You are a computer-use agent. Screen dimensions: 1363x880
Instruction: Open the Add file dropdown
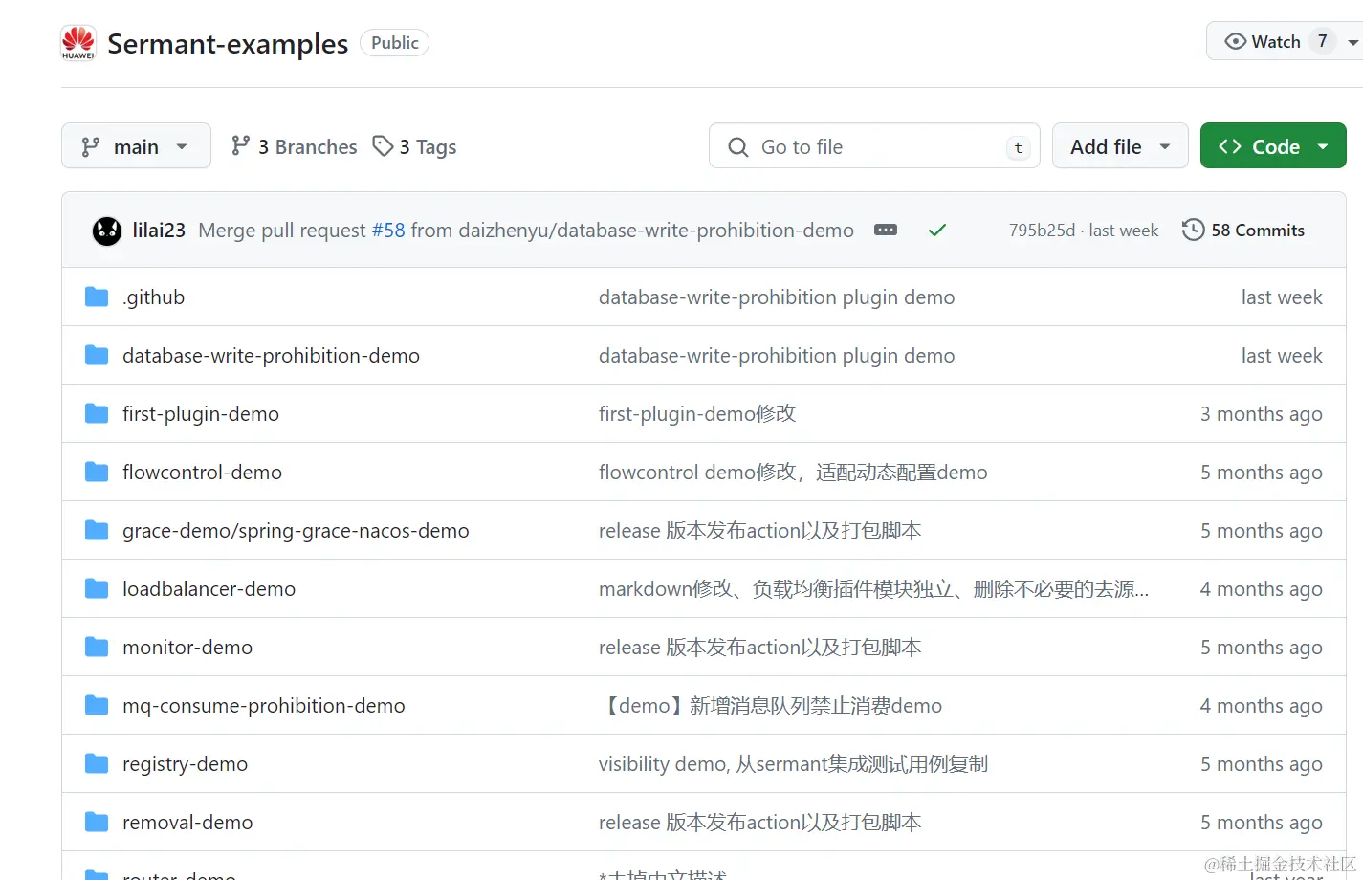(1120, 146)
